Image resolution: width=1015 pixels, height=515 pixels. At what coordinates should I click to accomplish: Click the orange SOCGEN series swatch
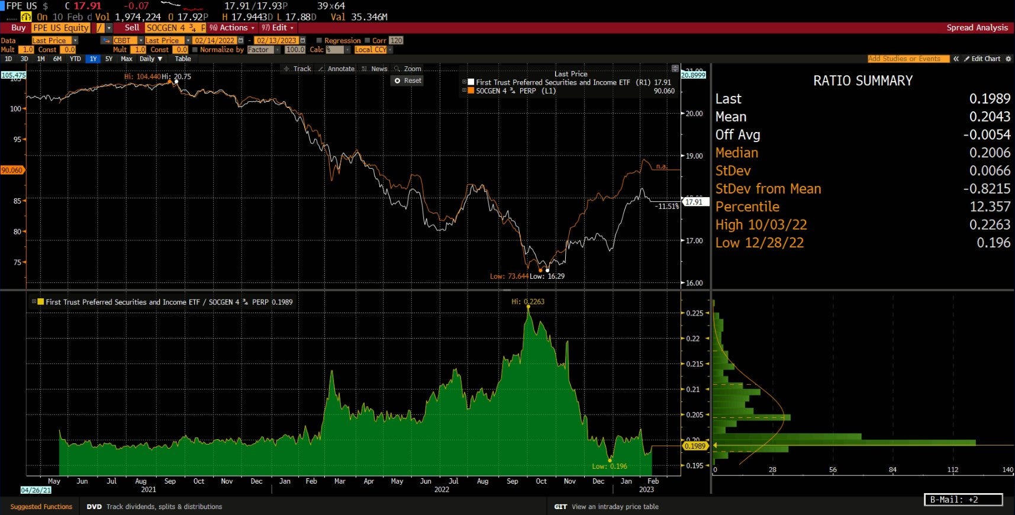tap(471, 91)
